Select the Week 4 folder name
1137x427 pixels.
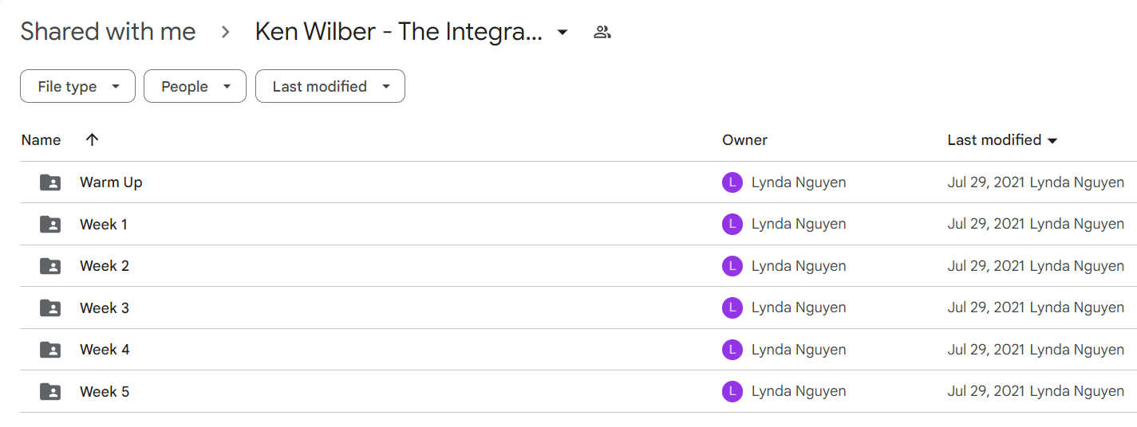[x=105, y=350]
